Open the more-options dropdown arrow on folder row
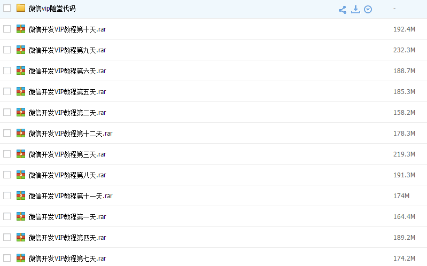The height and width of the screenshot is (266, 427). (368, 10)
